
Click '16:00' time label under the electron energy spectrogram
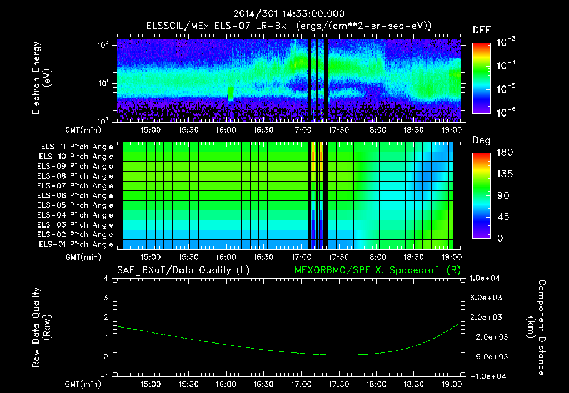[226, 130]
